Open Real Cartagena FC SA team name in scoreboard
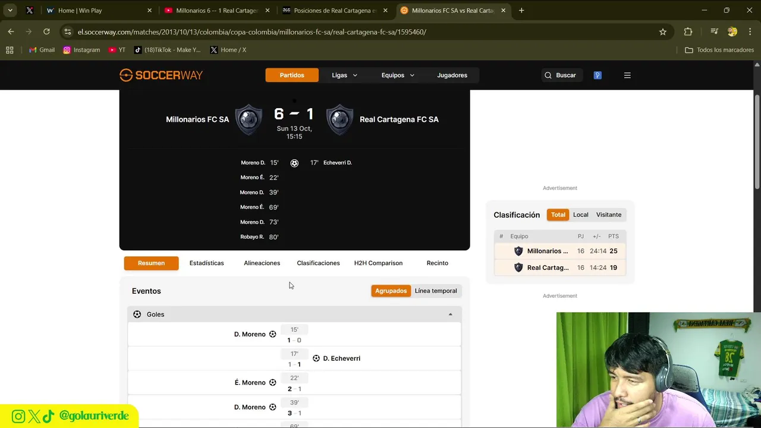The width and height of the screenshot is (761, 428). [399, 119]
